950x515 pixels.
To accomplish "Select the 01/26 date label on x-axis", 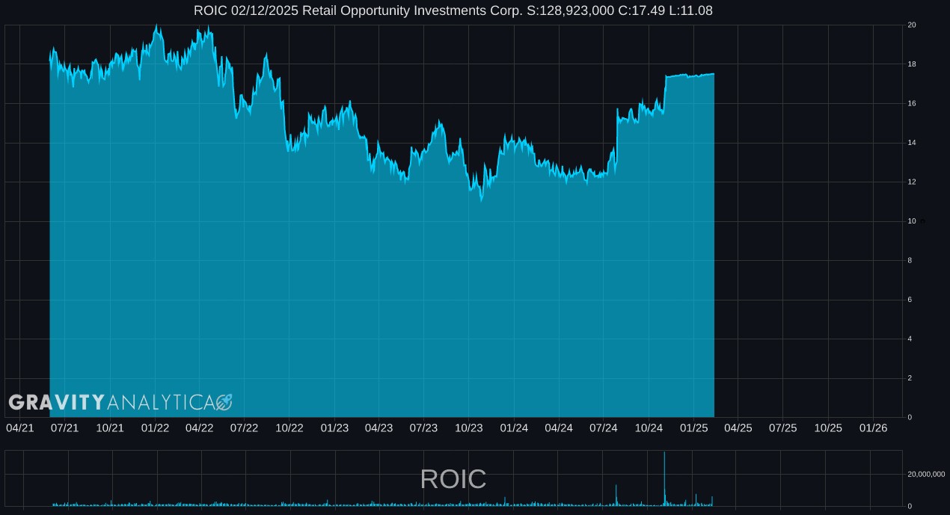I will point(873,428).
